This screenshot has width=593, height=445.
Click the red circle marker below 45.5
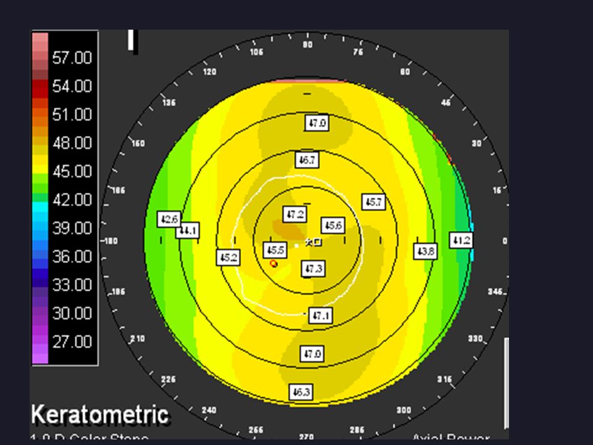(274, 263)
